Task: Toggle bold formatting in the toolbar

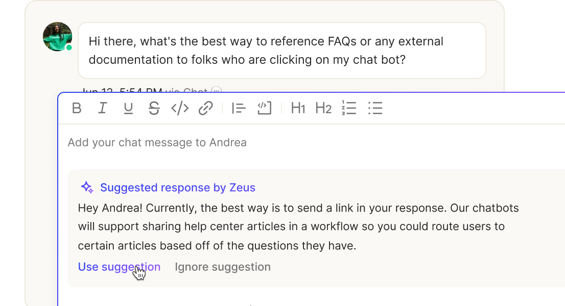Action: [x=77, y=108]
